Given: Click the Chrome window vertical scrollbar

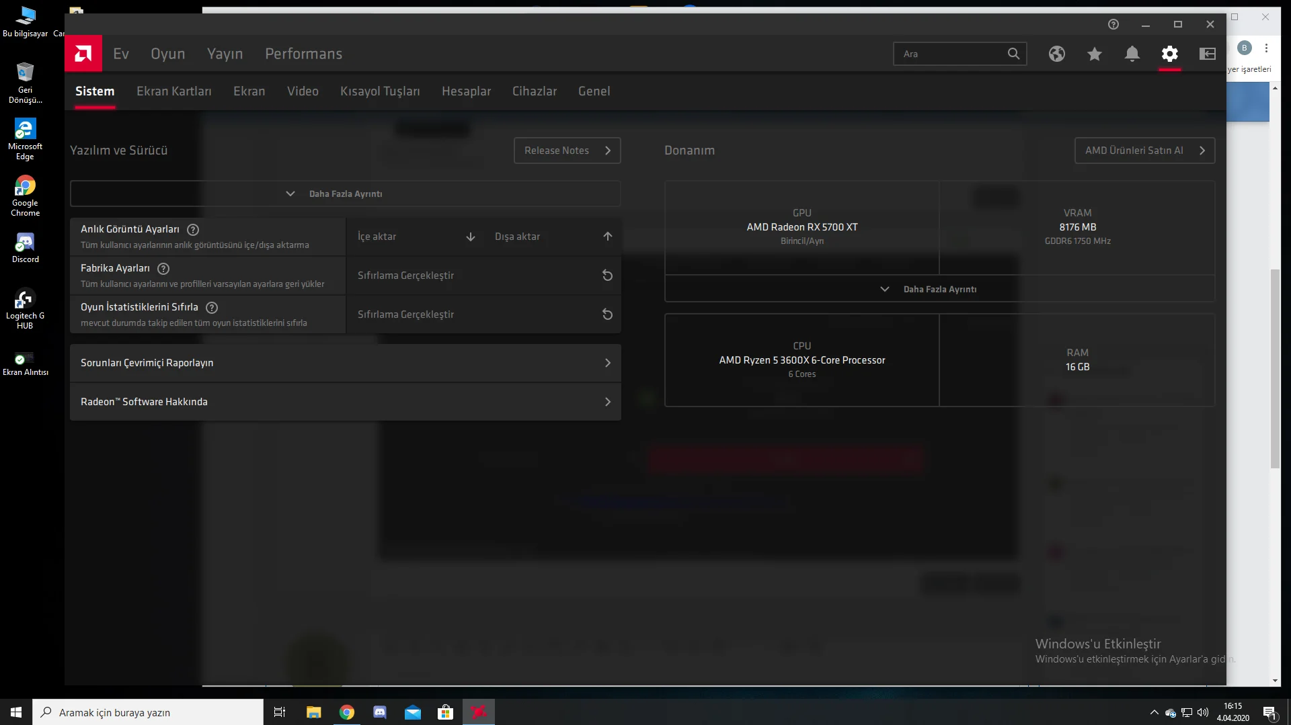Looking at the screenshot, I should (x=1275, y=368).
